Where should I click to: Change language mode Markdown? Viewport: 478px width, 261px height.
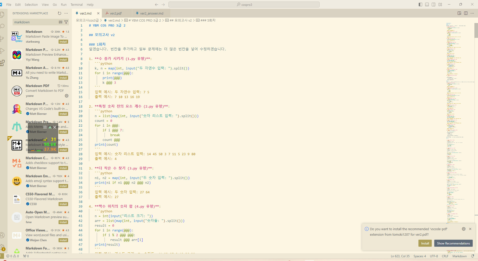point(459,256)
